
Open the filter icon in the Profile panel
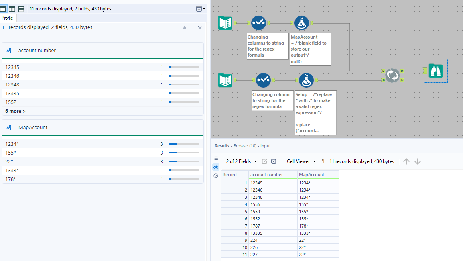pyautogui.click(x=199, y=27)
